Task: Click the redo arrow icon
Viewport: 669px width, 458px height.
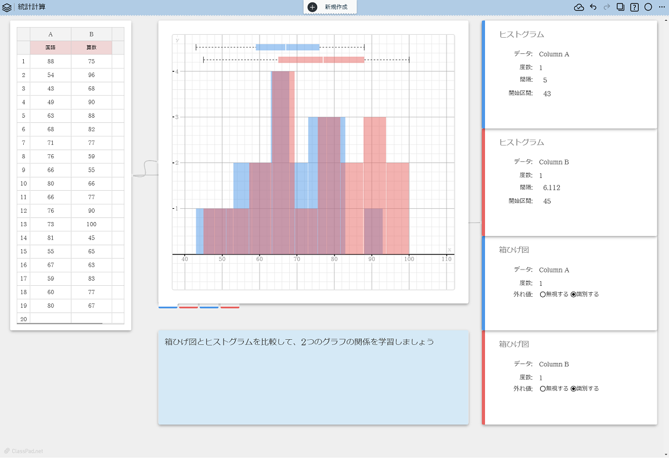Action: [607, 7]
